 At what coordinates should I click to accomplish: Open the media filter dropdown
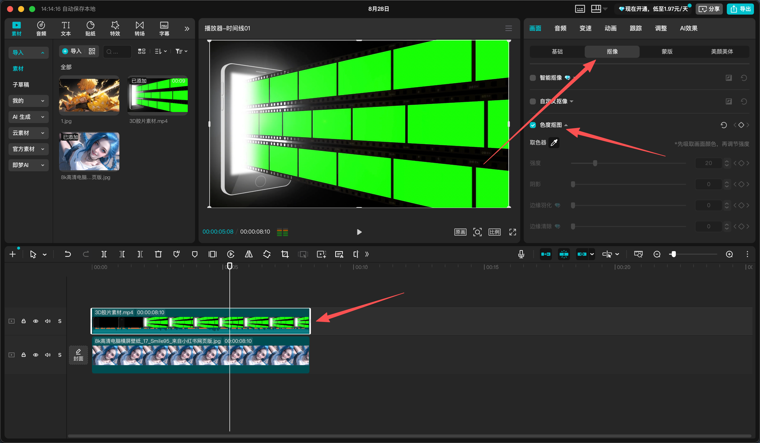[x=181, y=51]
